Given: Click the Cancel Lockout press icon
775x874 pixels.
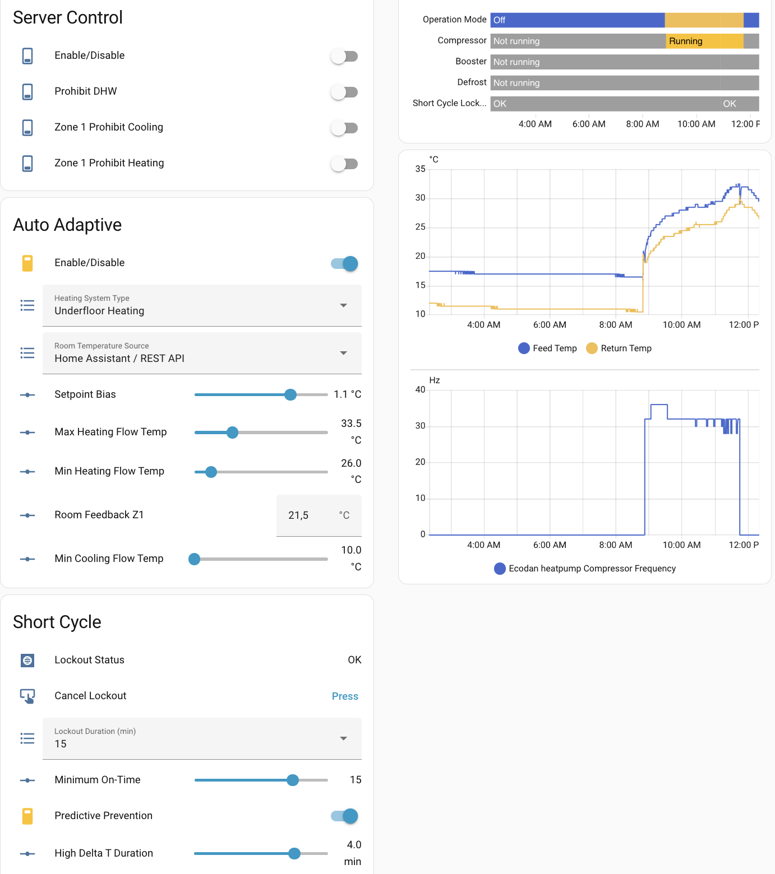Looking at the screenshot, I should coord(27,696).
